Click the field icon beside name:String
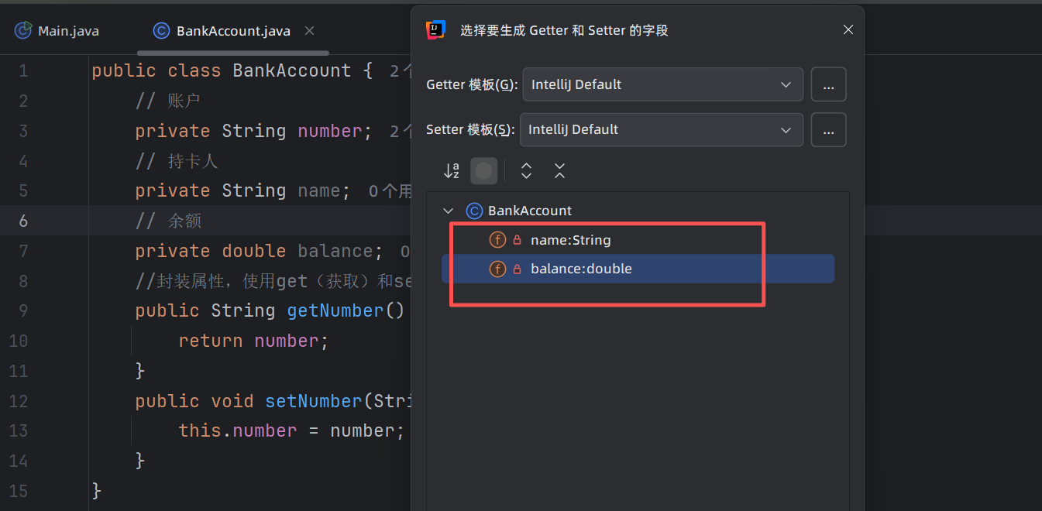The width and height of the screenshot is (1042, 511). 497,240
